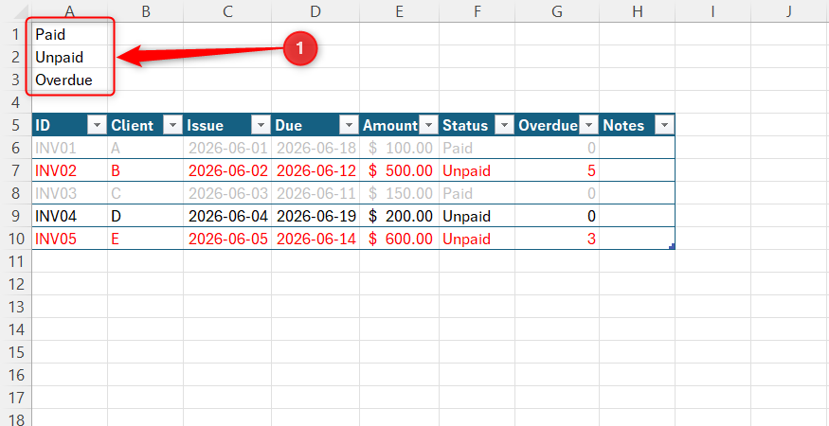Select row 11 header

pyautogui.click(x=15, y=261)
